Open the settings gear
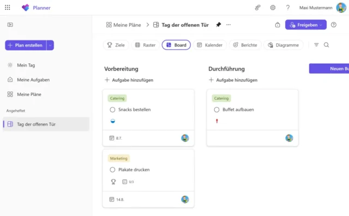Viewport: 349px width, 216px height. point(273,8)
